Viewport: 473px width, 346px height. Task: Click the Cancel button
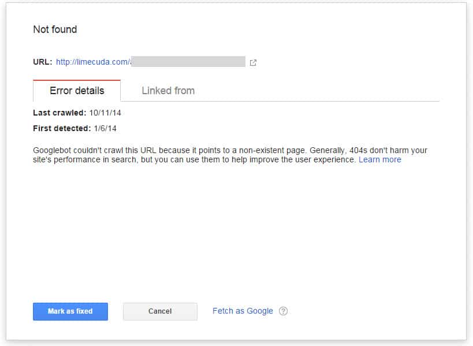pos(160,311)
